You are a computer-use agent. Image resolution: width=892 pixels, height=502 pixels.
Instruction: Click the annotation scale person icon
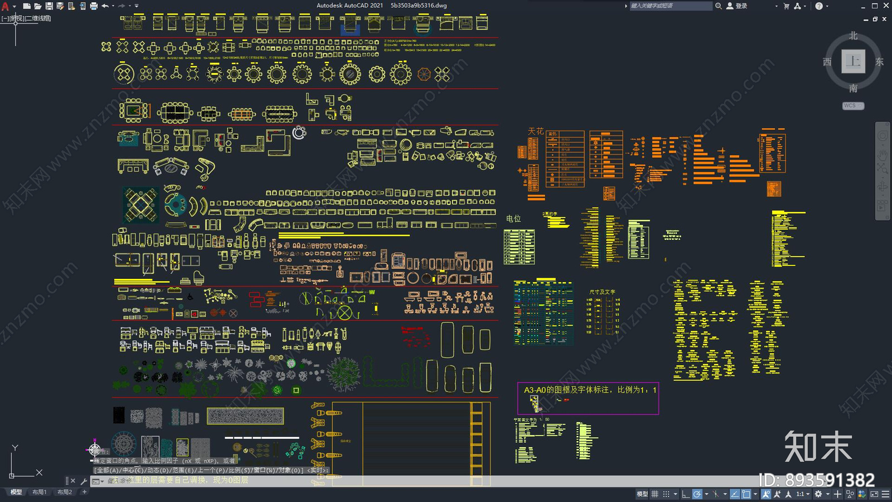point(788,494)
